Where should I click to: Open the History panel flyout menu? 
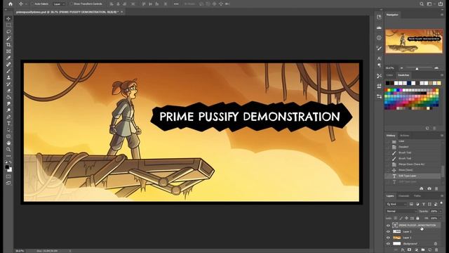[442, 136]
